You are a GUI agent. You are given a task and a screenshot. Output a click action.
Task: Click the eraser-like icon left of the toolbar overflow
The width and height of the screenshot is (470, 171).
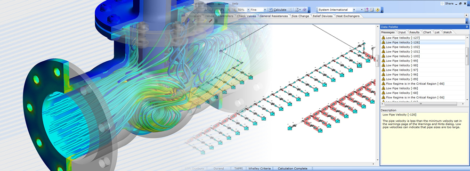[x=305, y=9]
